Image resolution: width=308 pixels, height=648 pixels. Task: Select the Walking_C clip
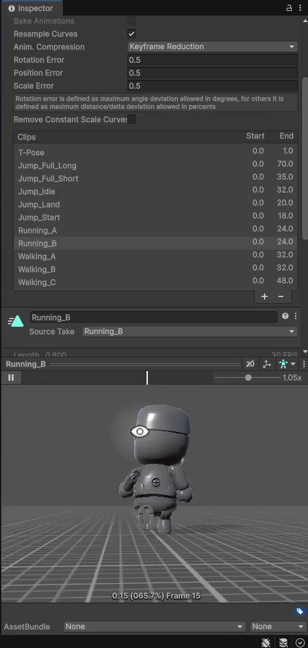(x=155, y=282)
